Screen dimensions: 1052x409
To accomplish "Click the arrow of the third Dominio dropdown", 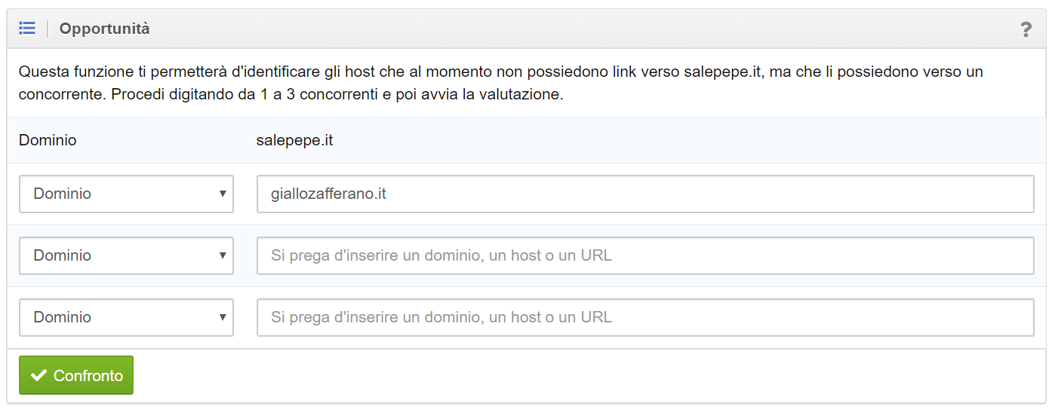I will pyautogui.click(x=223, y=317).
